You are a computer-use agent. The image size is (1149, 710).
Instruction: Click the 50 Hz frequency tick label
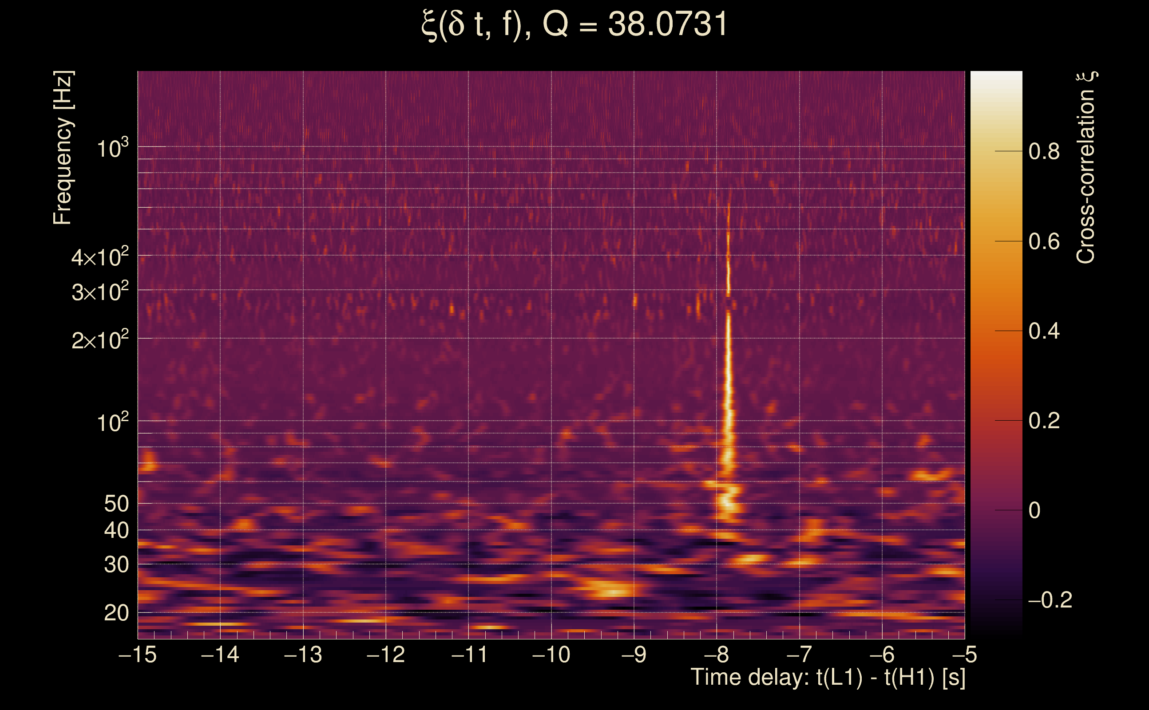coord(116,504)
